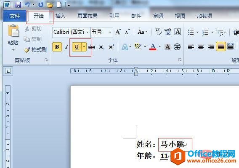Screen dimensions: 239x168
Task: Open the phonetic guide (wén) tool
Action: pos(168,32)
